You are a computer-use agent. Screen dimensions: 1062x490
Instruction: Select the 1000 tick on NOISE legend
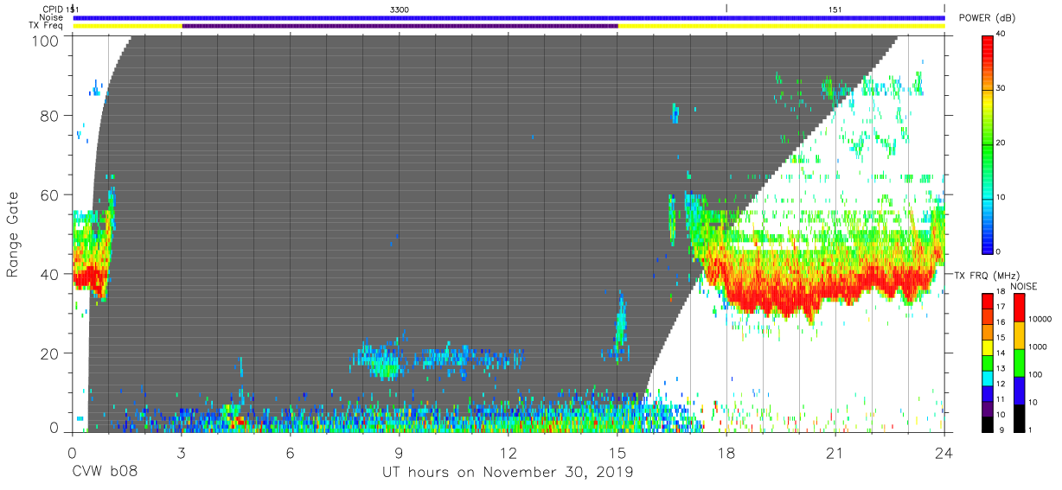coord(1036,347)
